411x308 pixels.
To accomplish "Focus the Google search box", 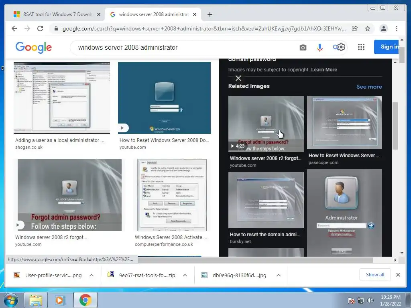I will pos(183,47).
